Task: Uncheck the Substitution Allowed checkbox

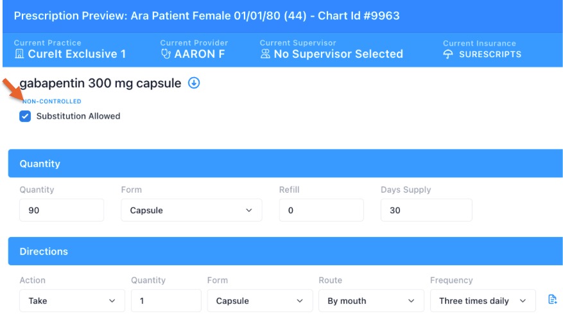Action: pos(25,116)
